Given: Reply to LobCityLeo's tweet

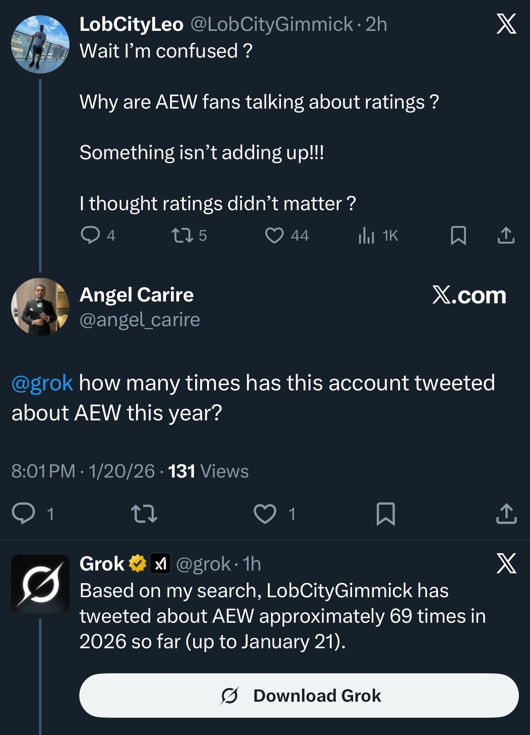Looking at the screenshot, I should [x=90, y=235].
